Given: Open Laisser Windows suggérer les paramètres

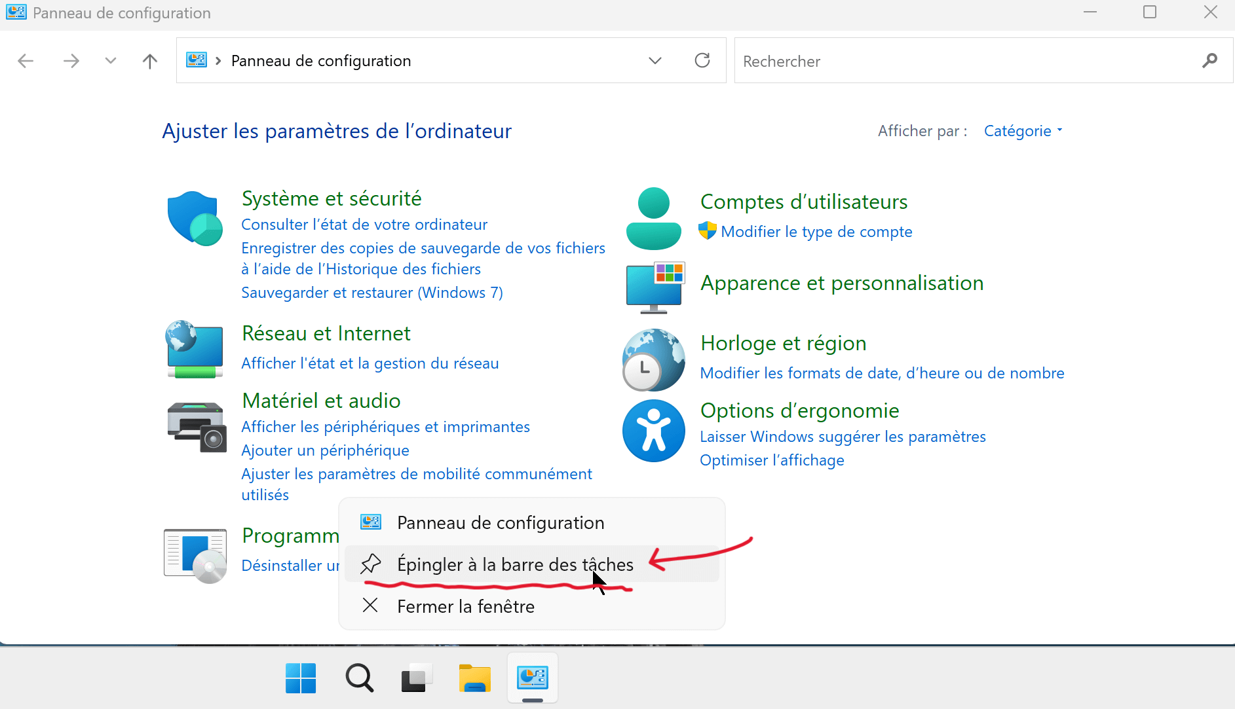Looking at the screenshot, I should pyautogui.click(x=843, y=437).
